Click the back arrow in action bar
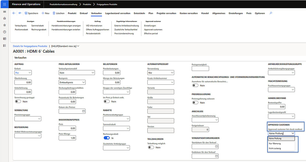 (x=14, y=13)
